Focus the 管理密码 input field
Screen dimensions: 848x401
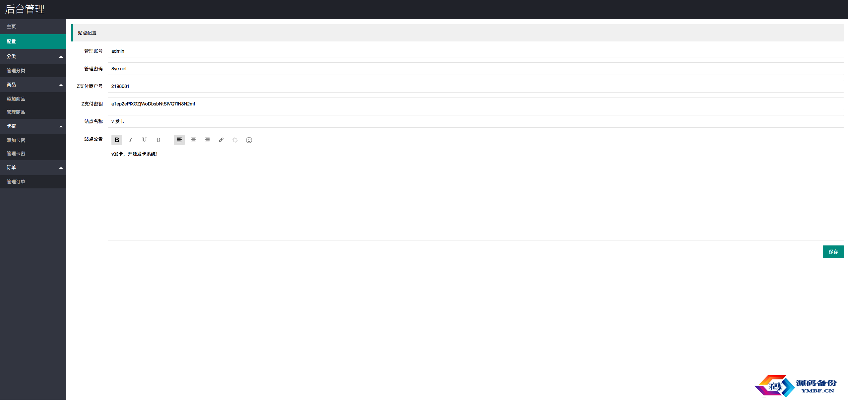pos(476,69)
